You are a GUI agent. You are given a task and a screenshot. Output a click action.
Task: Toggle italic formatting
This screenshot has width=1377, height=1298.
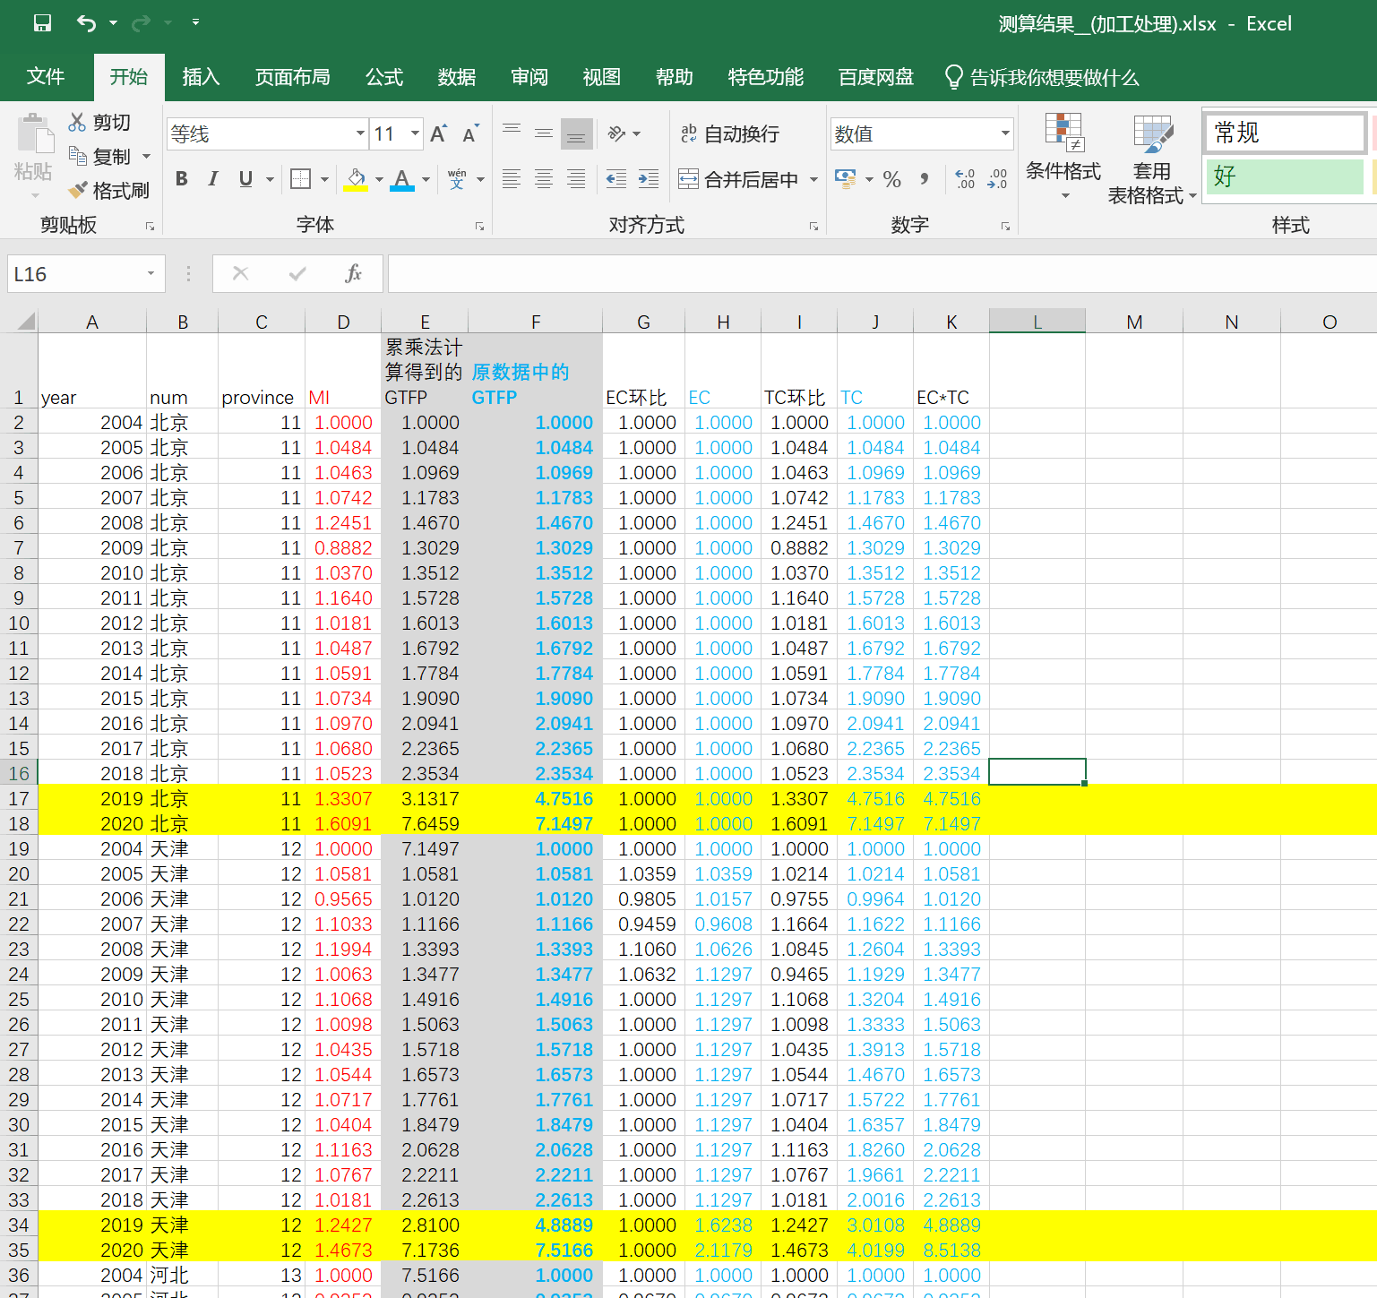point(213,179)
